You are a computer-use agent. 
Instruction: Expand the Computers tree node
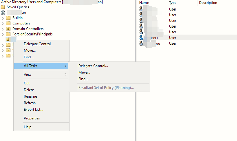pyautogui.click(x=3, y=24)
